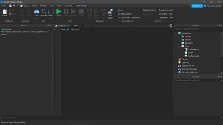Select ReplicatedStorage in Explorer
The image size is (223, 125).
coord(189,69)
